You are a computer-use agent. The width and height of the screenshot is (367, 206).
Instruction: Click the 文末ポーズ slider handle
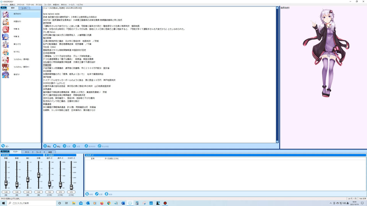(x=71, y=187)
